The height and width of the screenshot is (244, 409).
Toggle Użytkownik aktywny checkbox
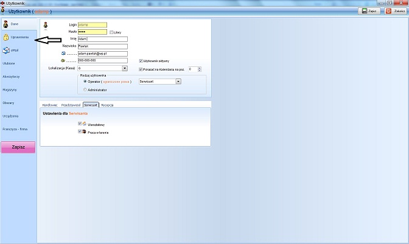pyautogui.click(x=141, y=61)
